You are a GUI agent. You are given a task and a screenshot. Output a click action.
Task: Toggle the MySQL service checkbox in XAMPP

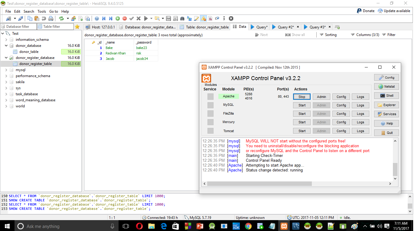pos(211,105)
